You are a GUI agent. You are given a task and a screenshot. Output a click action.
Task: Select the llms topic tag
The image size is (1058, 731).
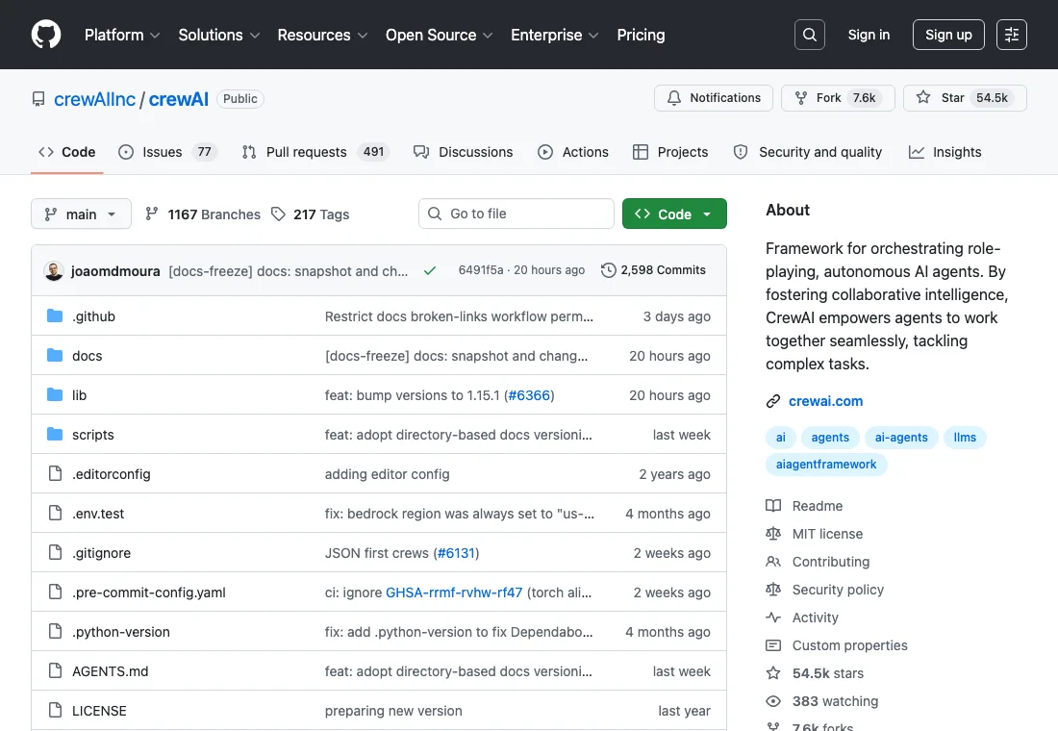tap(964, 438)
